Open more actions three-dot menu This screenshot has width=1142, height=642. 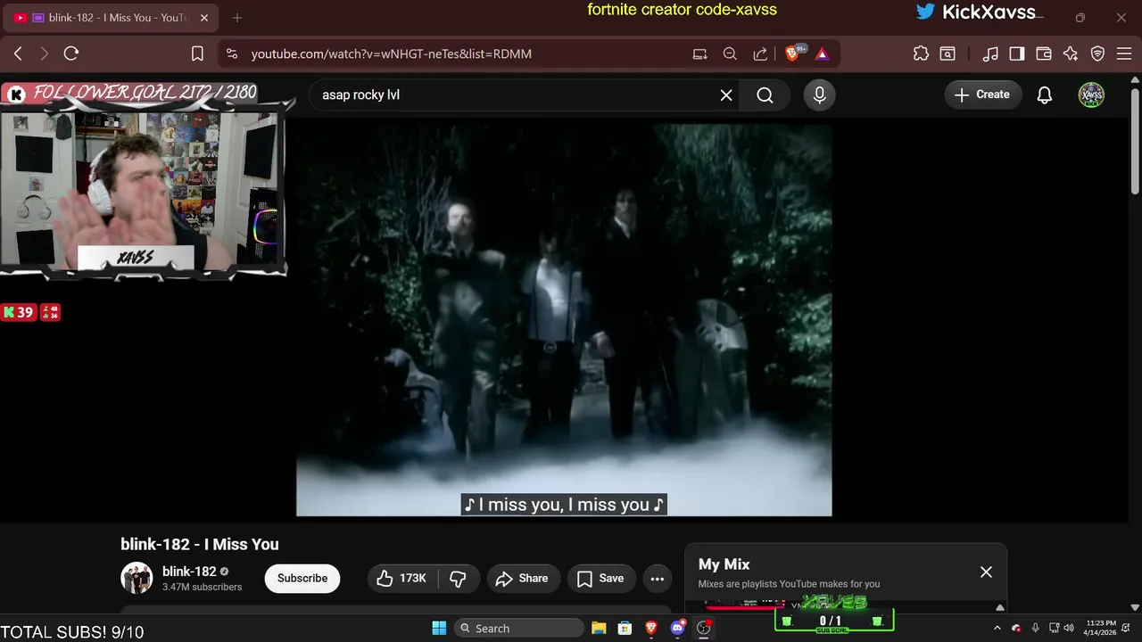click(x=658, y=579)
